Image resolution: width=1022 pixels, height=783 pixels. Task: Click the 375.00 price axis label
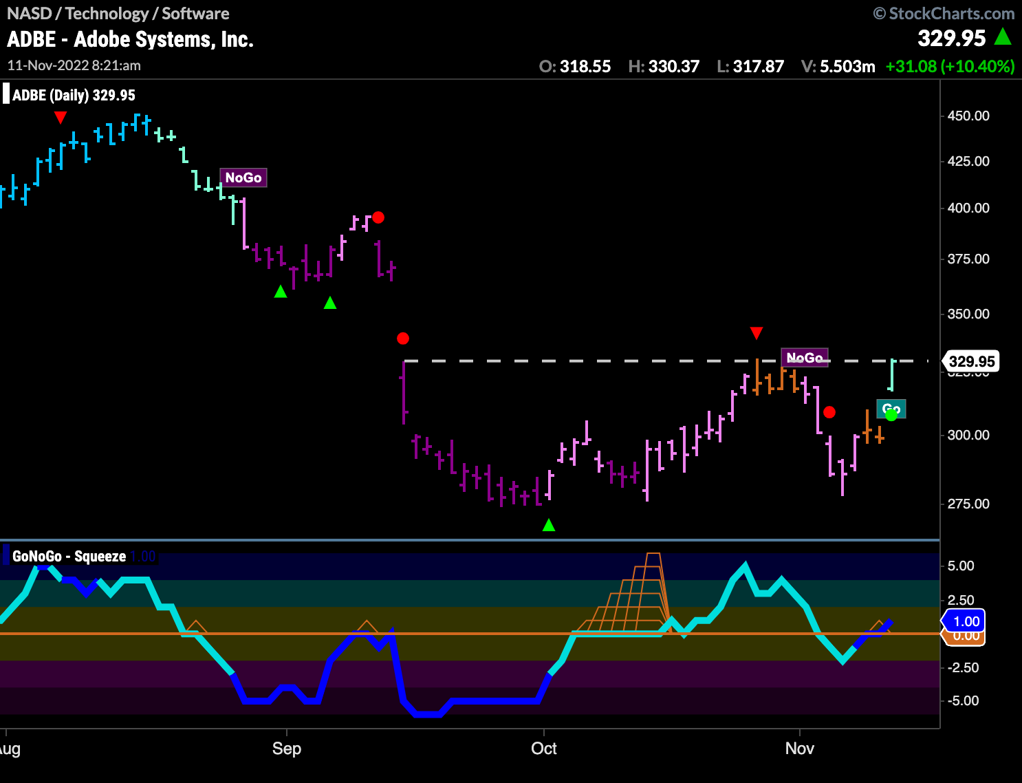tap(968, 259)
